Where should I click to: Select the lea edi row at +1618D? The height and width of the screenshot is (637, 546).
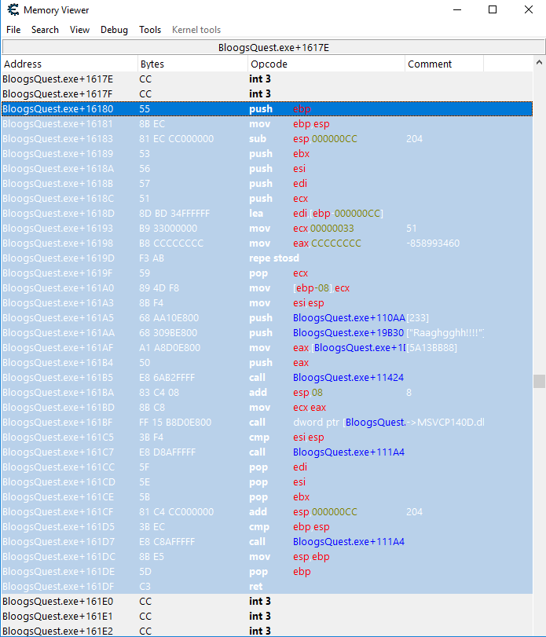click(267, 214)
